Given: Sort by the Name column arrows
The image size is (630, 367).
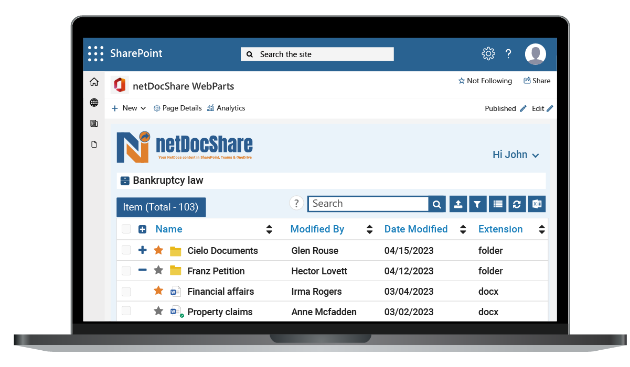Looking at the screenshot, I should tap(269, 229).
